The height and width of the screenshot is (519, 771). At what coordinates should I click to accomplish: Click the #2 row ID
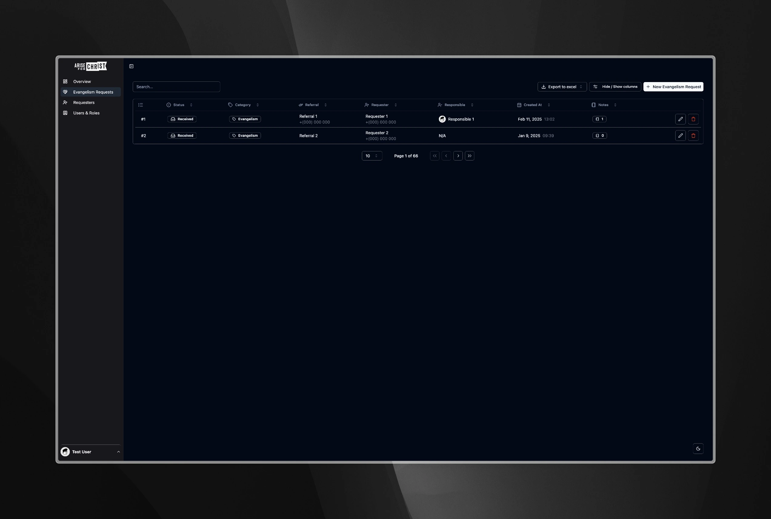[143, 136]
